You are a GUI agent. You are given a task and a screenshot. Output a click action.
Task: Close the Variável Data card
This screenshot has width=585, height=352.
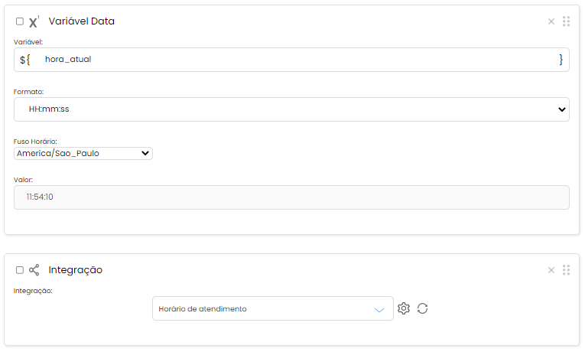click(x=551, y=21)
